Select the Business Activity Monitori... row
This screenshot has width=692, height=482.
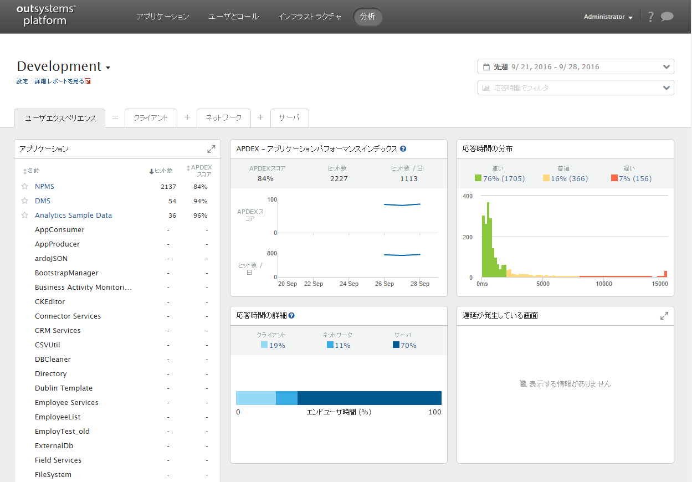pyautogui.click(x=117, y=288)
